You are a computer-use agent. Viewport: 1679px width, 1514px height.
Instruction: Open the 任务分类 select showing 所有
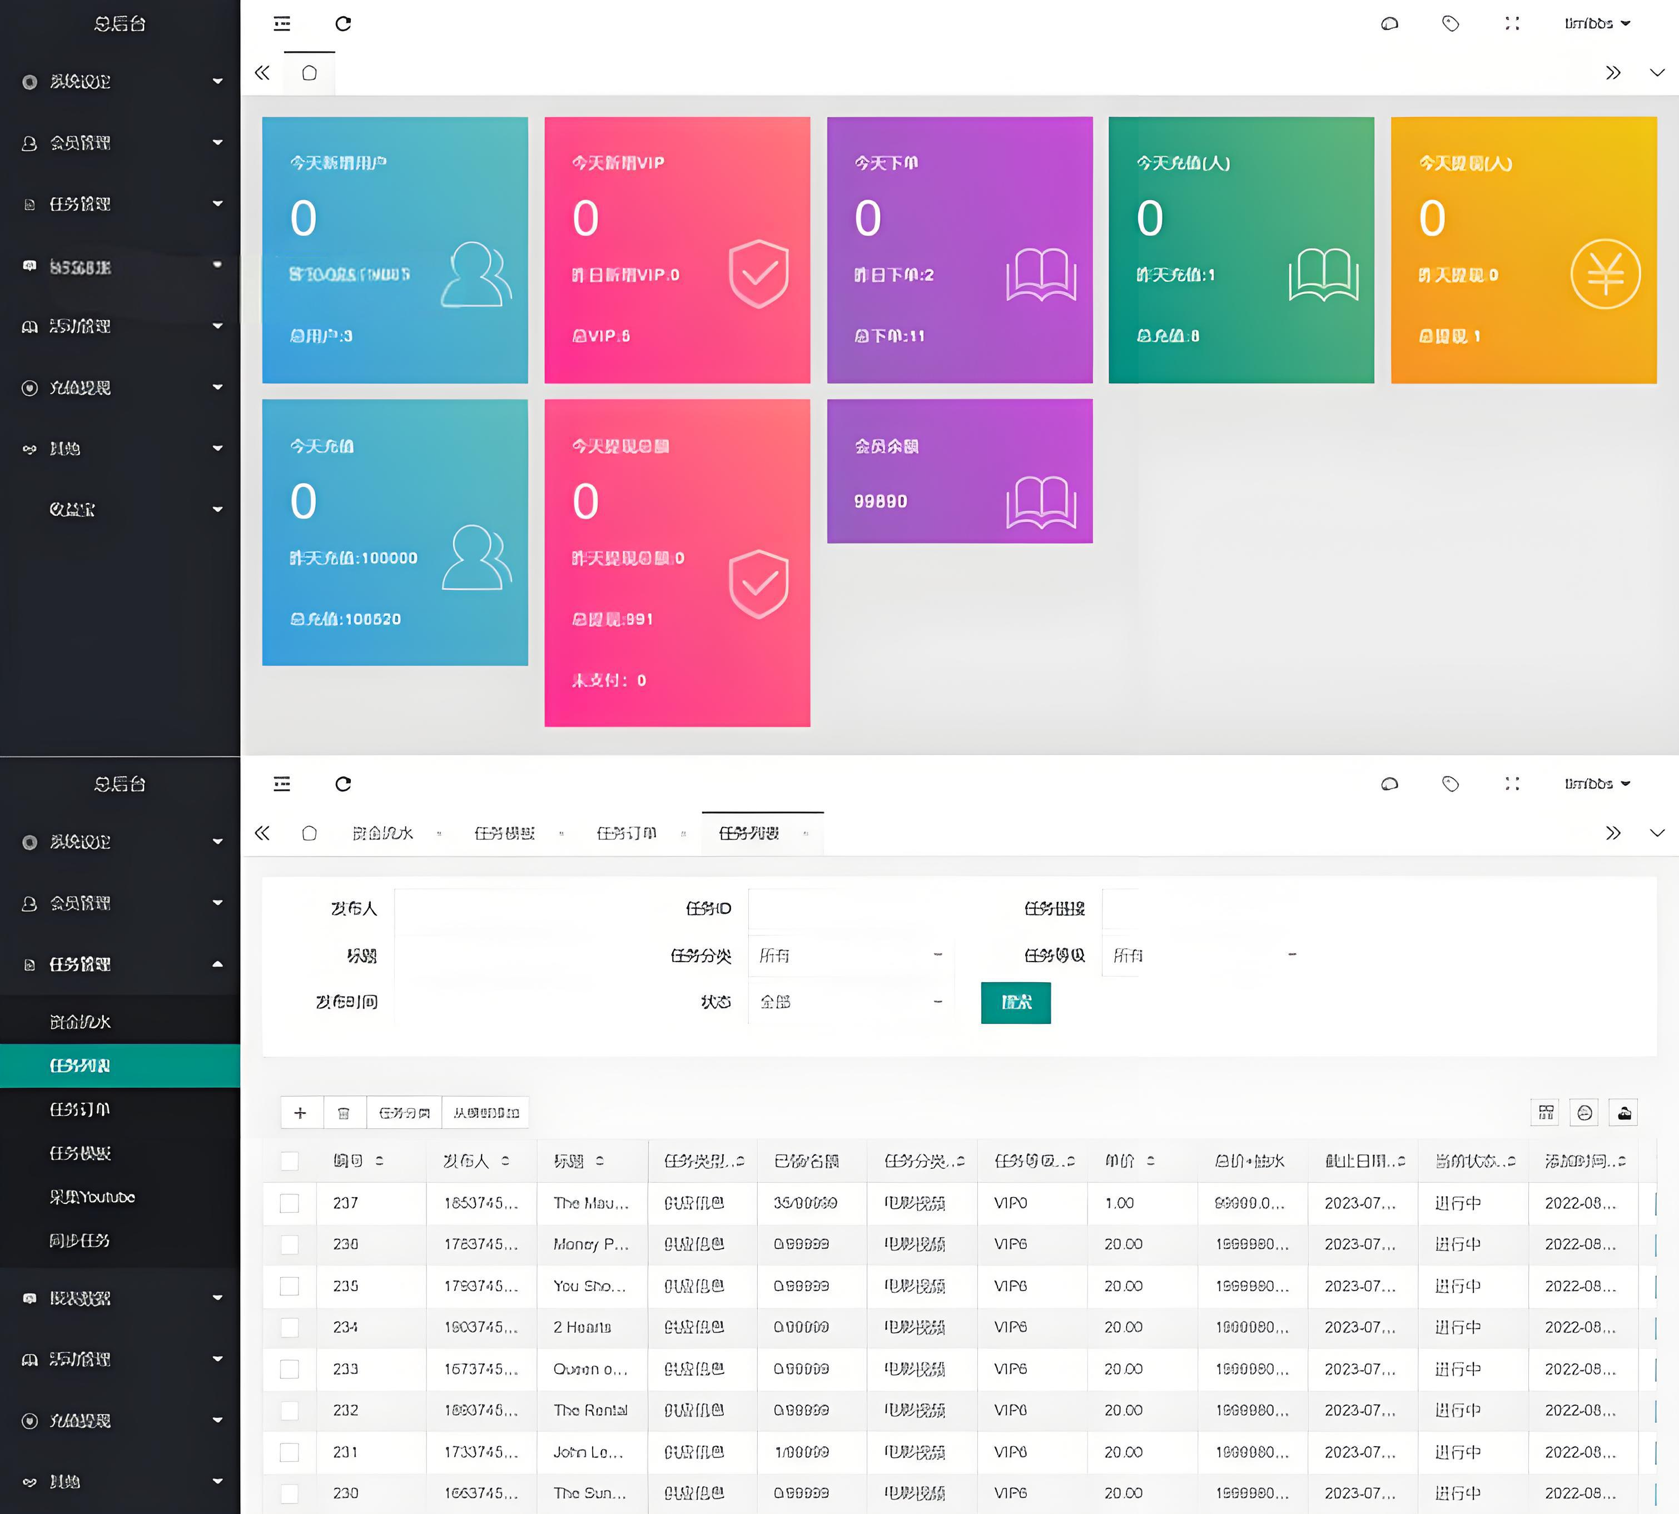click(850, 956)
